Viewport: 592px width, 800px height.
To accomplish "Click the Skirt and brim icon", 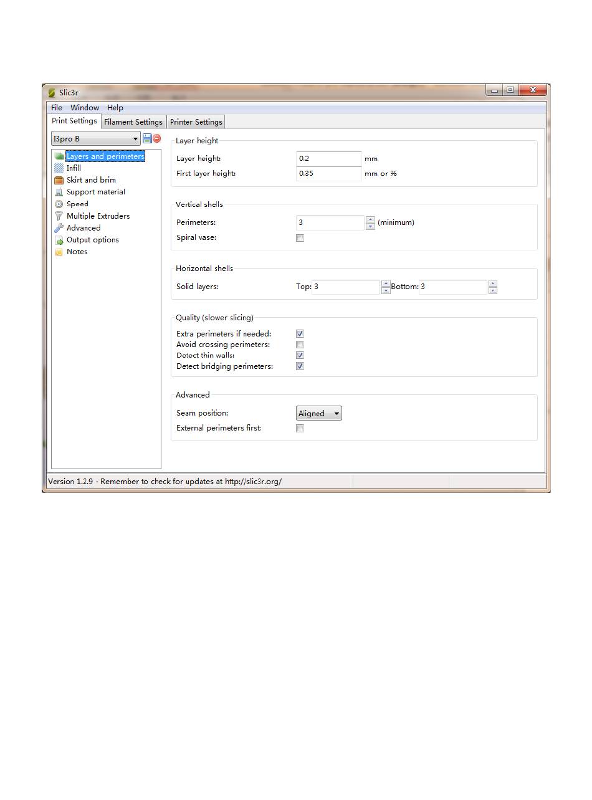I will click(x=59, y=180).
